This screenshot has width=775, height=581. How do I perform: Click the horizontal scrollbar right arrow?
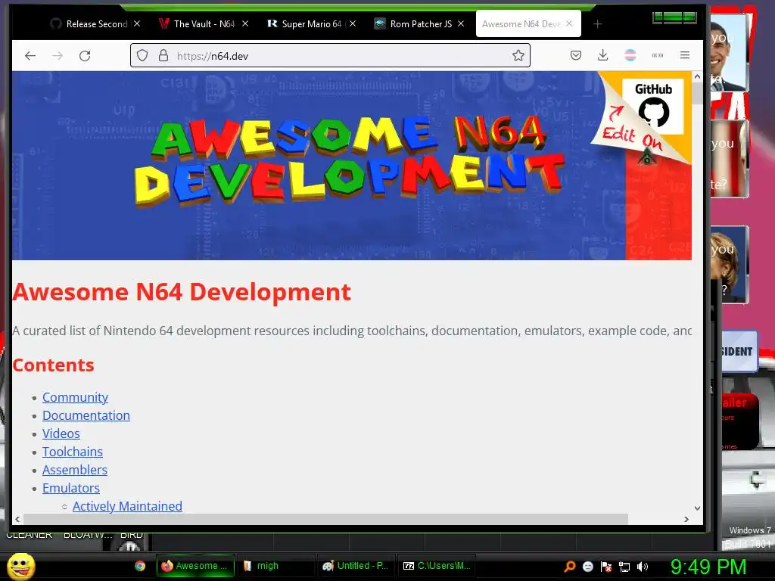pos(686,519)
